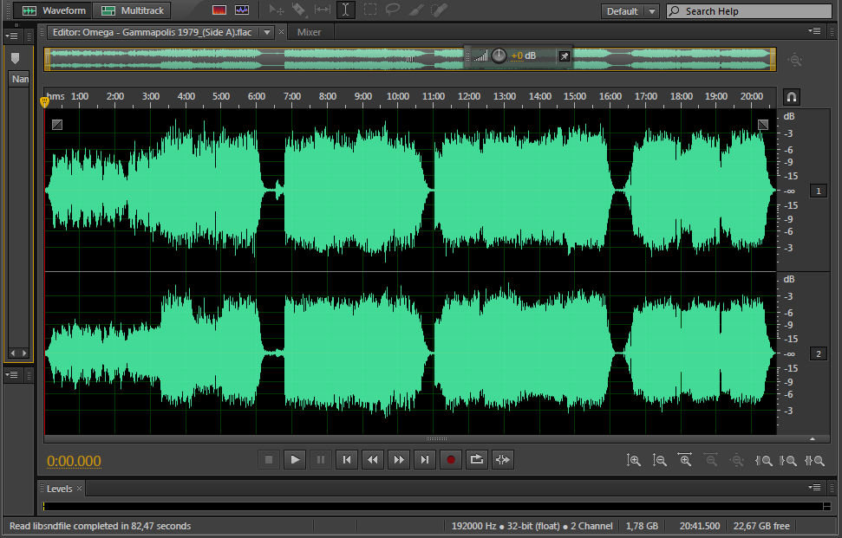Click the Stop button

coord(269,460)
